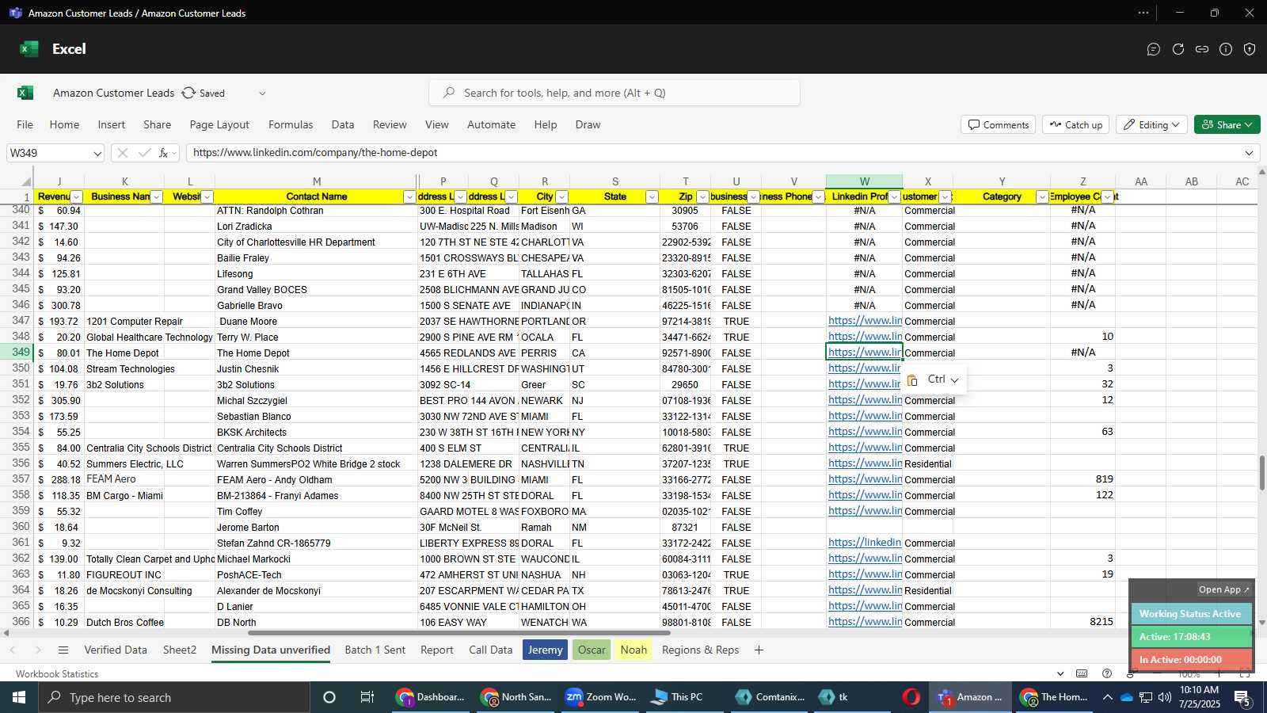Click the confirm checkmark in formula bar
Viewport: 1267px width, 713px height.
click(x=144, y=153)
